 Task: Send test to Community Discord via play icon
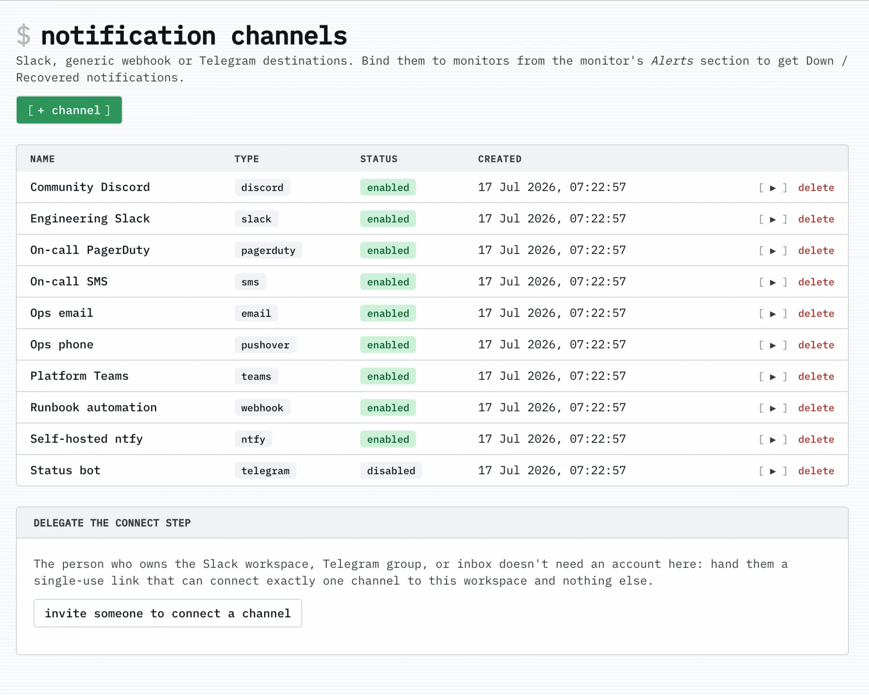[773, 188]
